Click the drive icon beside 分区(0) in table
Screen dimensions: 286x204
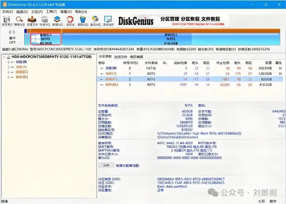coord(102,68)
